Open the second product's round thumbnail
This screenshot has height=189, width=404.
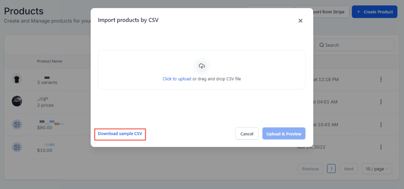pos(17,101)
